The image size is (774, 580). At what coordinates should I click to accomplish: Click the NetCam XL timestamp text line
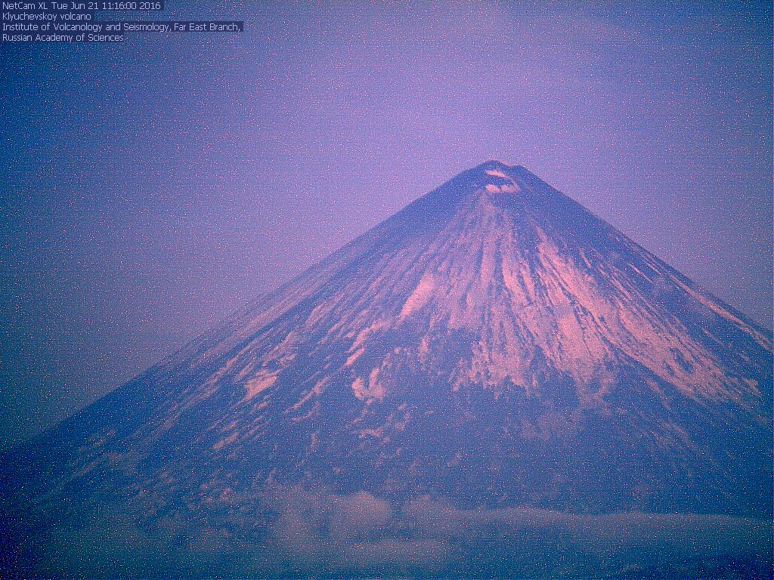(82, 6)
